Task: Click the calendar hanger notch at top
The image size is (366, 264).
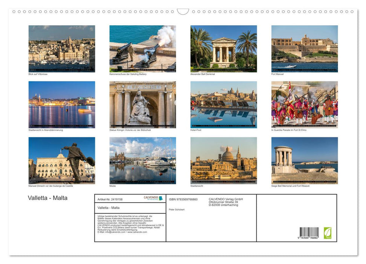Action: [x=183, y=11]
